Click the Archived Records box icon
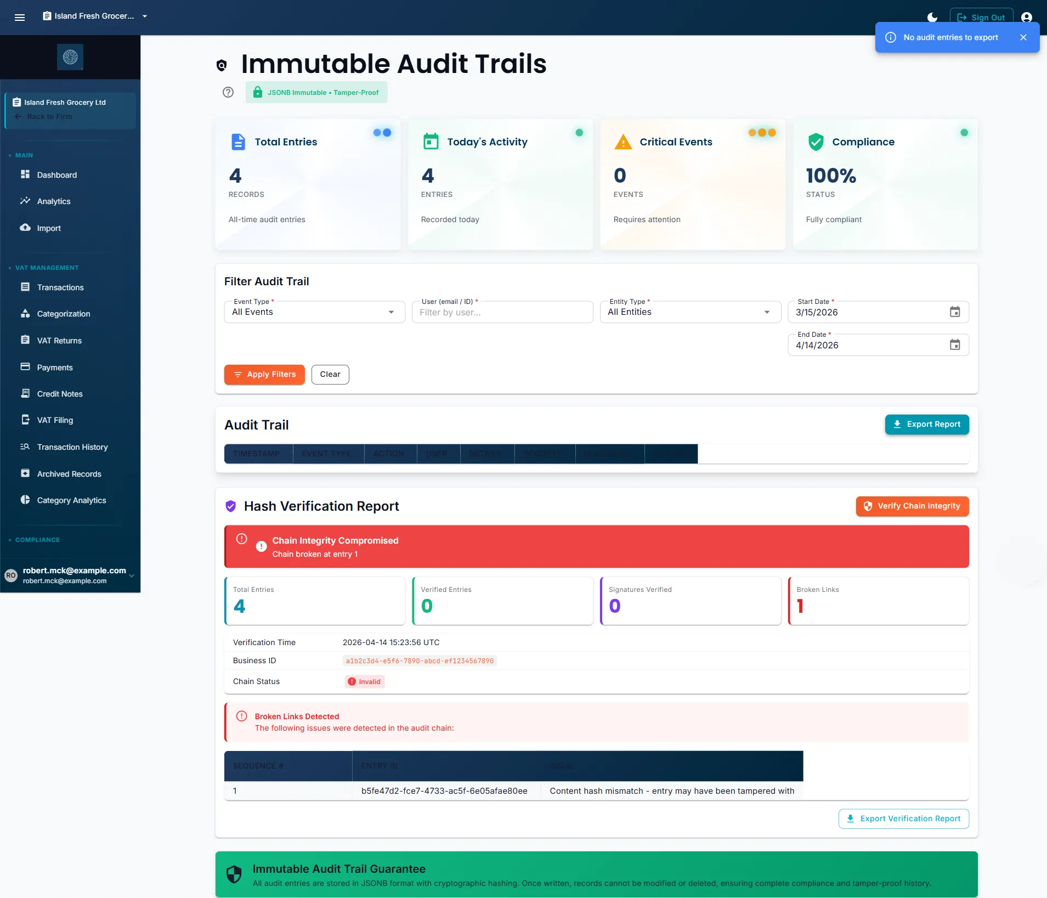The image size is (1047, 898). [25, 473]
